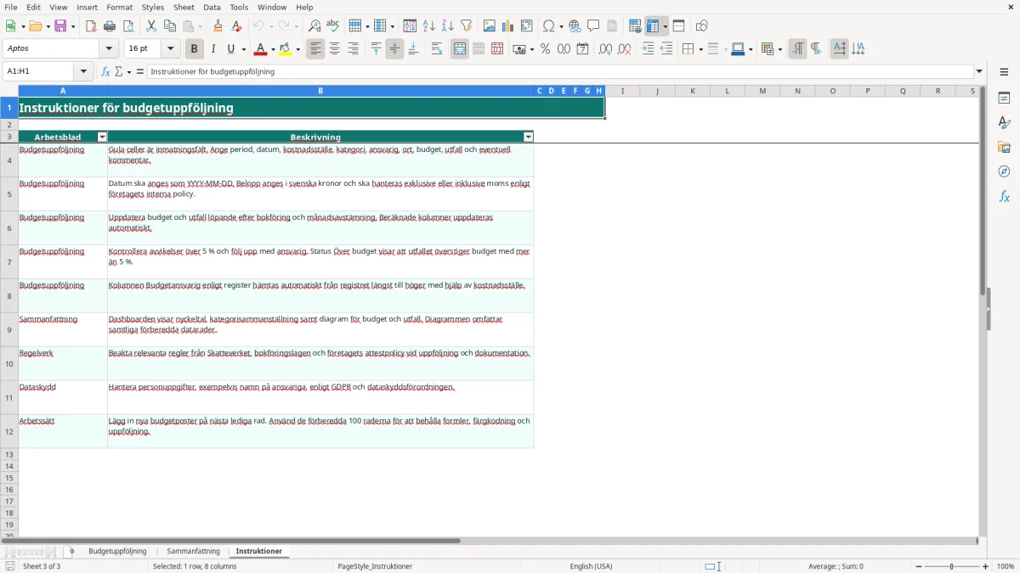Open the Tools menu

point(240,7)
